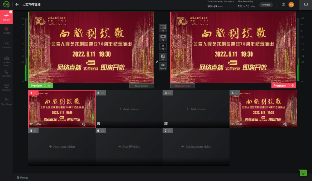
Task: Select the F1 transition
Action: (x=163, y=28)
